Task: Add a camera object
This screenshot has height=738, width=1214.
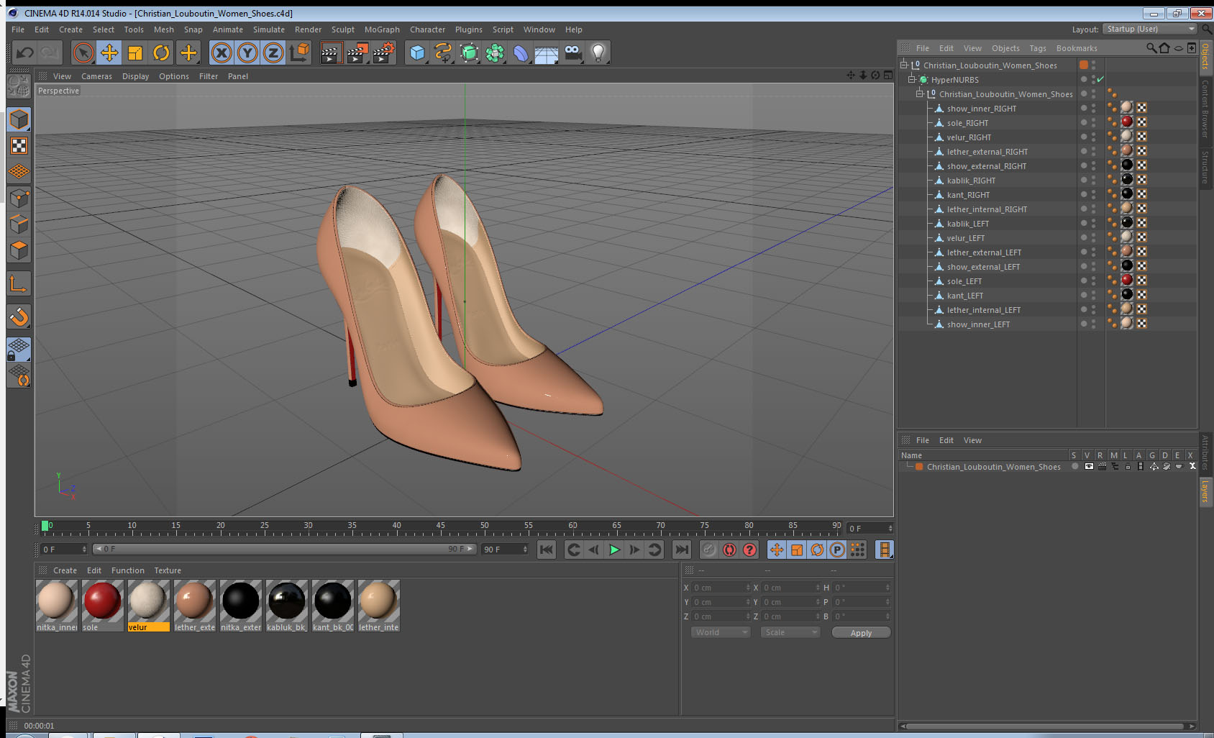Action: click(x=572, y=53)
